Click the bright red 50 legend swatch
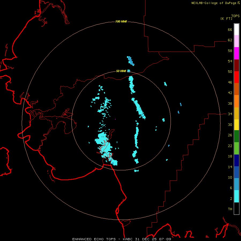This screenshot has height=241, width=241. [236, 77]
